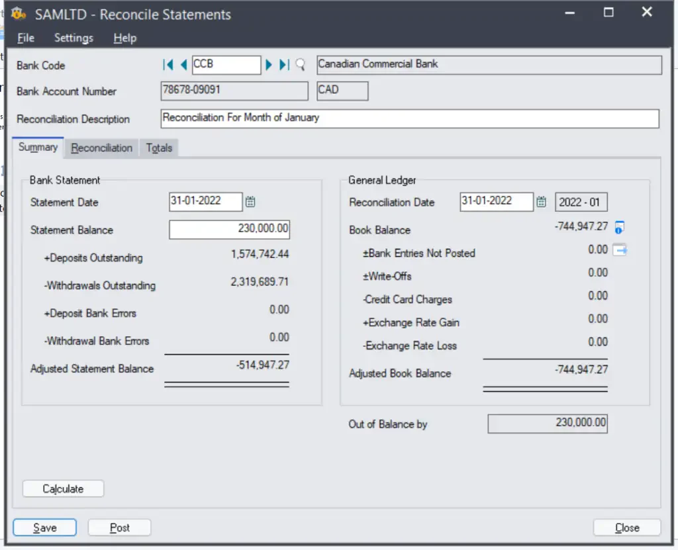678x550 pixels.
Task: Click the Reconciliation Date field
Action: (x=497, y=202)
